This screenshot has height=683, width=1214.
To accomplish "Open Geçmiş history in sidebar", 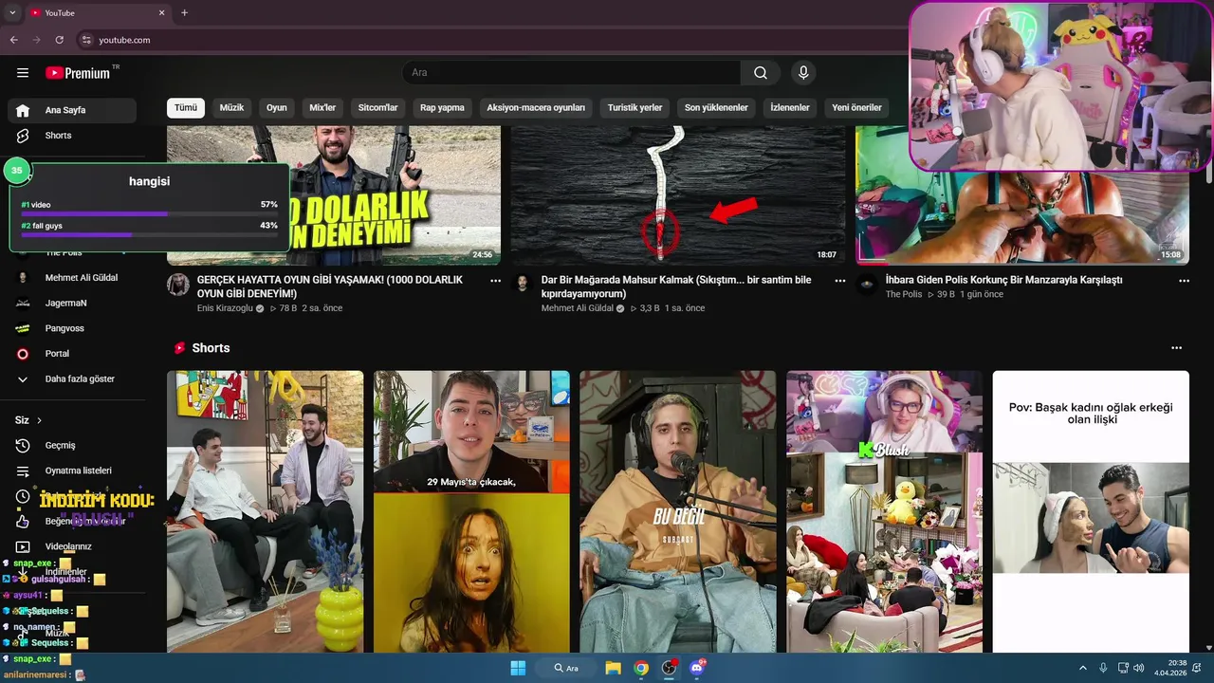I will (72, 446).
